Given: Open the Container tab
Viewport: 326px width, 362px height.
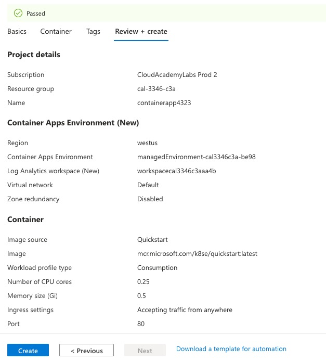Looking at the screenshot, I should pos(56,32).
